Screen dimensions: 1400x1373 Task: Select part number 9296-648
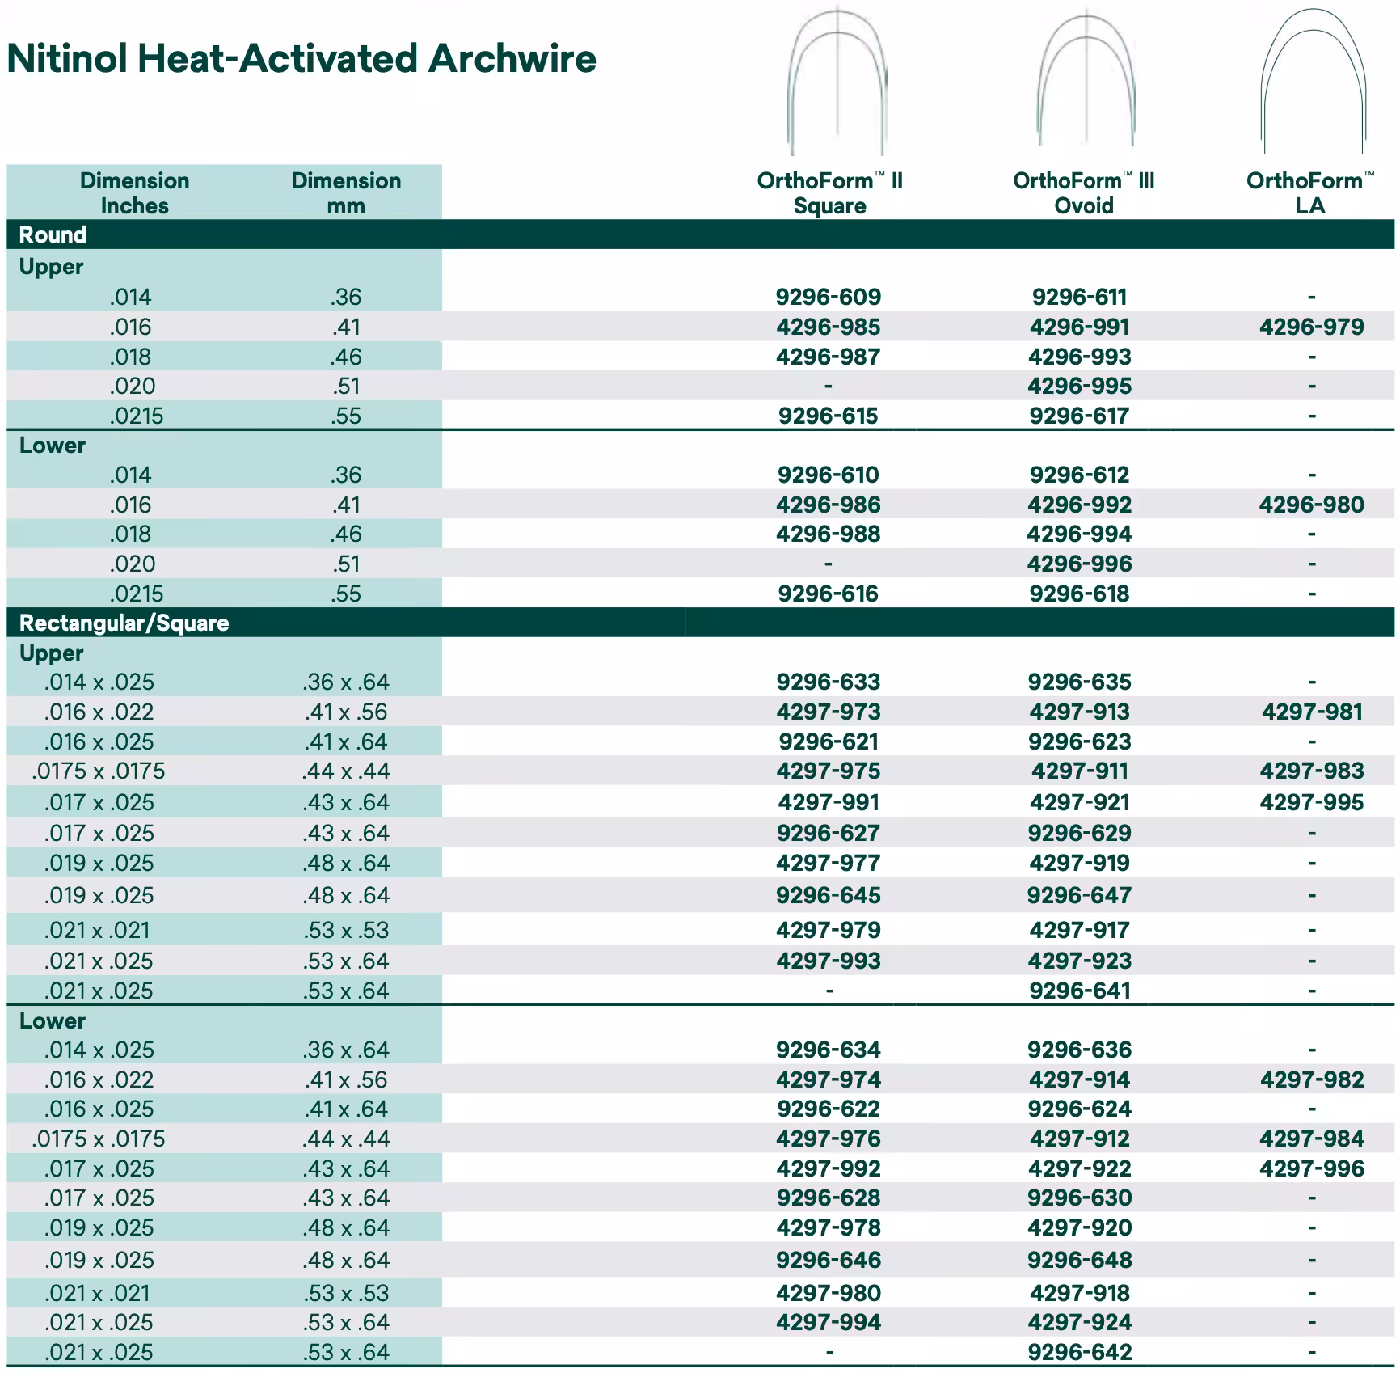(1080, 1260)
